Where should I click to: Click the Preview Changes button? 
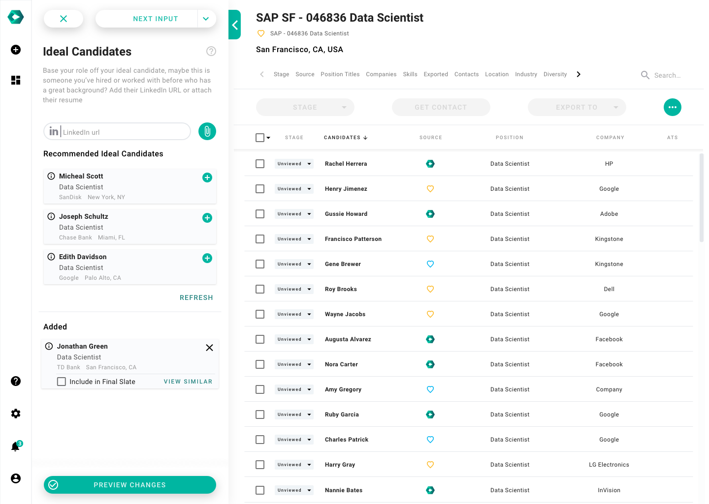[x=130, y=485]
